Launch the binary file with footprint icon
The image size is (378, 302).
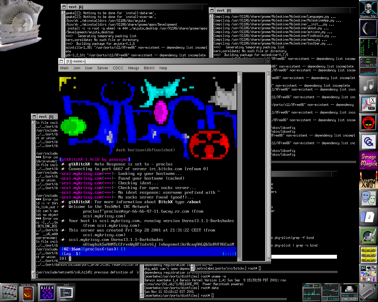(368, 217)
